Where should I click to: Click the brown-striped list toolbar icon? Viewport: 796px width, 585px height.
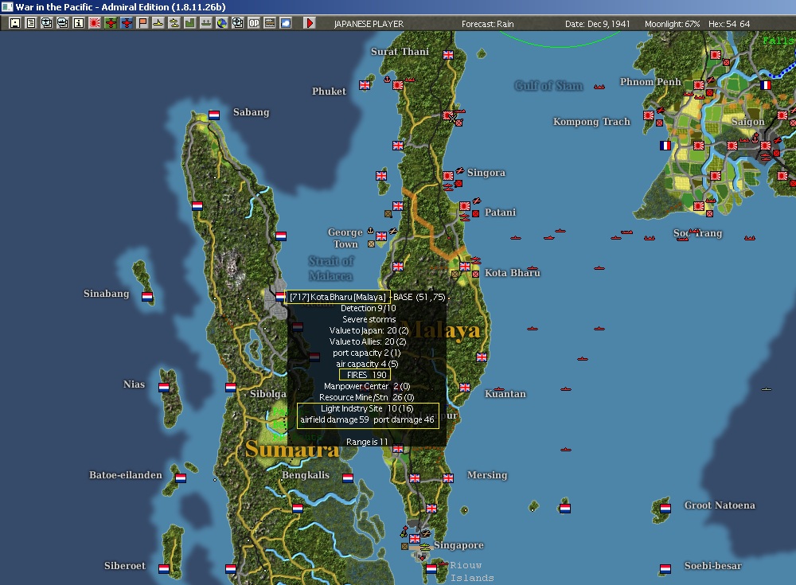270,23
